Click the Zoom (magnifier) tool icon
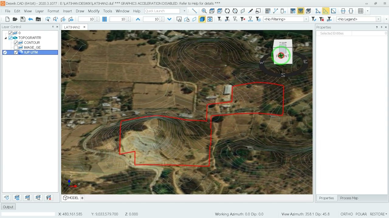Screen dimensions: 389x218 (x=204, y=11)
